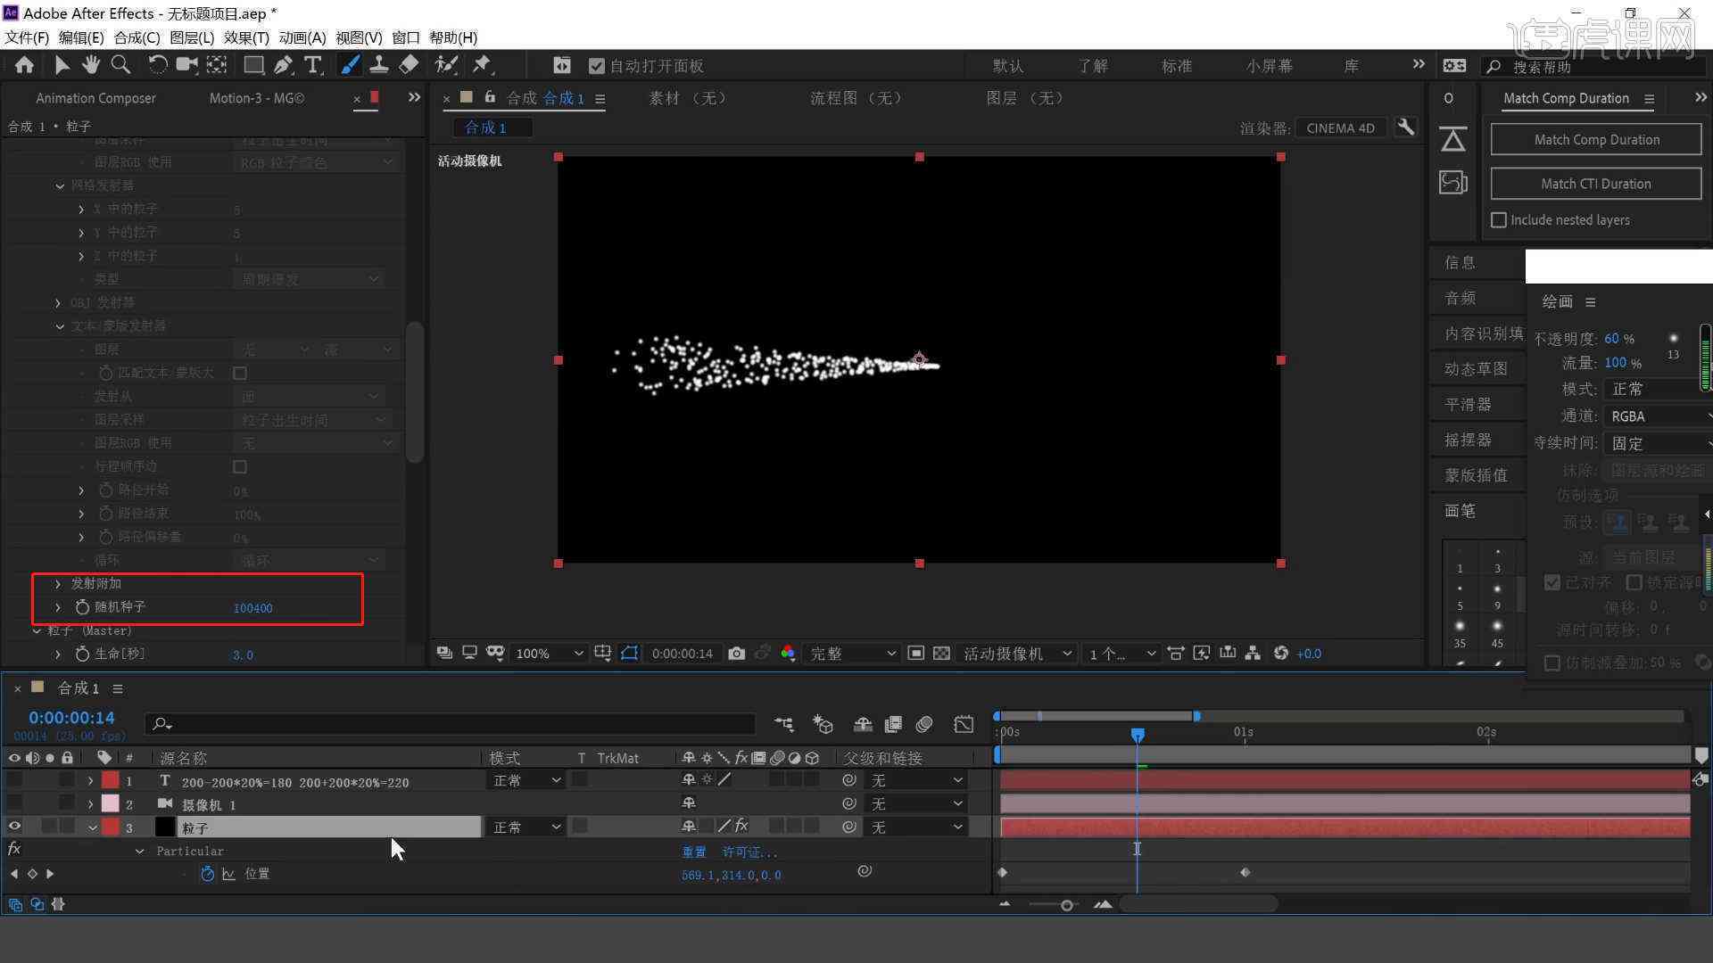
Task: Click red label color of 粒子 layer
Action: (x=111, y=827)
